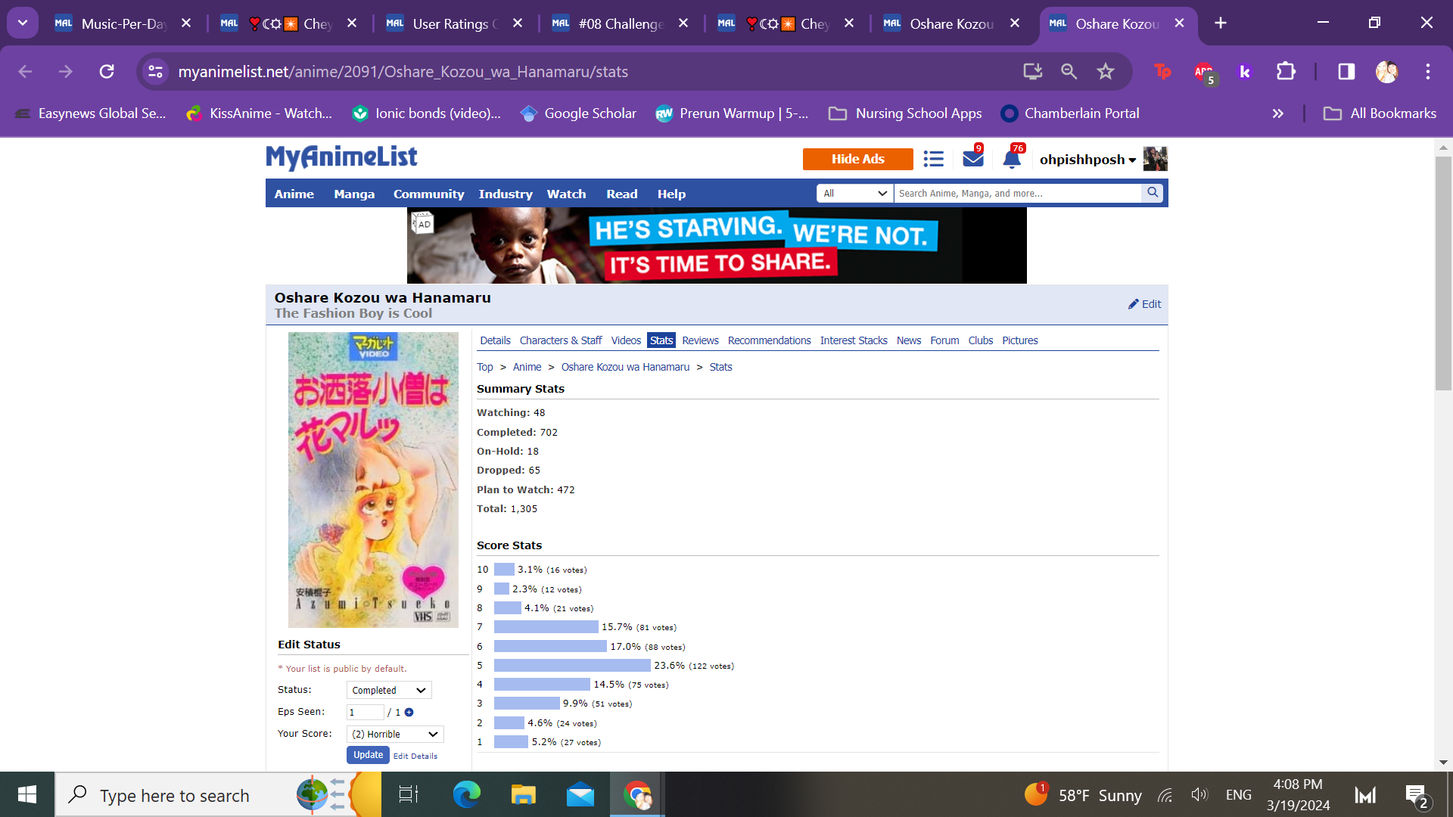Click the Update button
This screenshot has width=1453, height=817.
(x=368, y=755)
